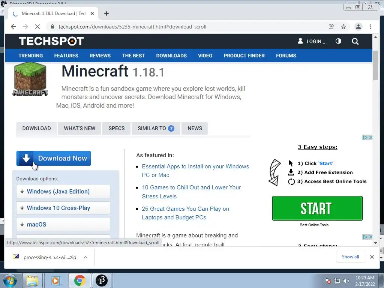Click the scrollbar up arrow
384x288 pixels.
(376, 37)
